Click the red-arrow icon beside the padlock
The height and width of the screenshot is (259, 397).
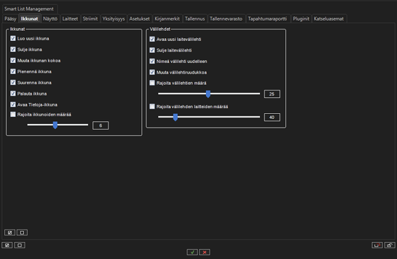(378, 245)
